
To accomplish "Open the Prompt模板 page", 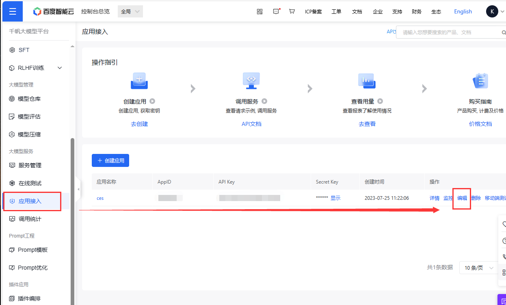I will tap(32, 249).
